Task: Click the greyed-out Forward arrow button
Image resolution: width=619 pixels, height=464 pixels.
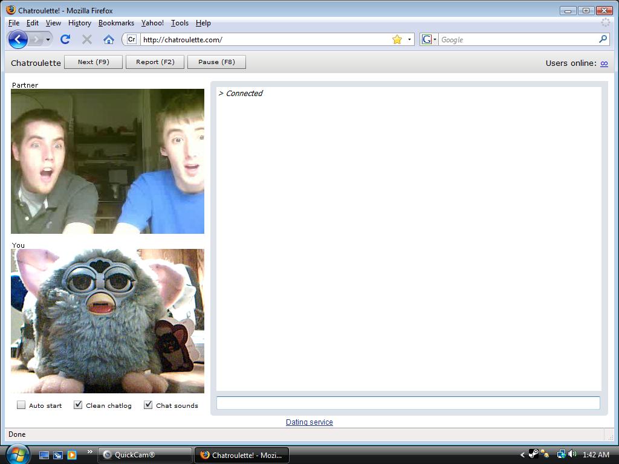Action: point(36,39)
